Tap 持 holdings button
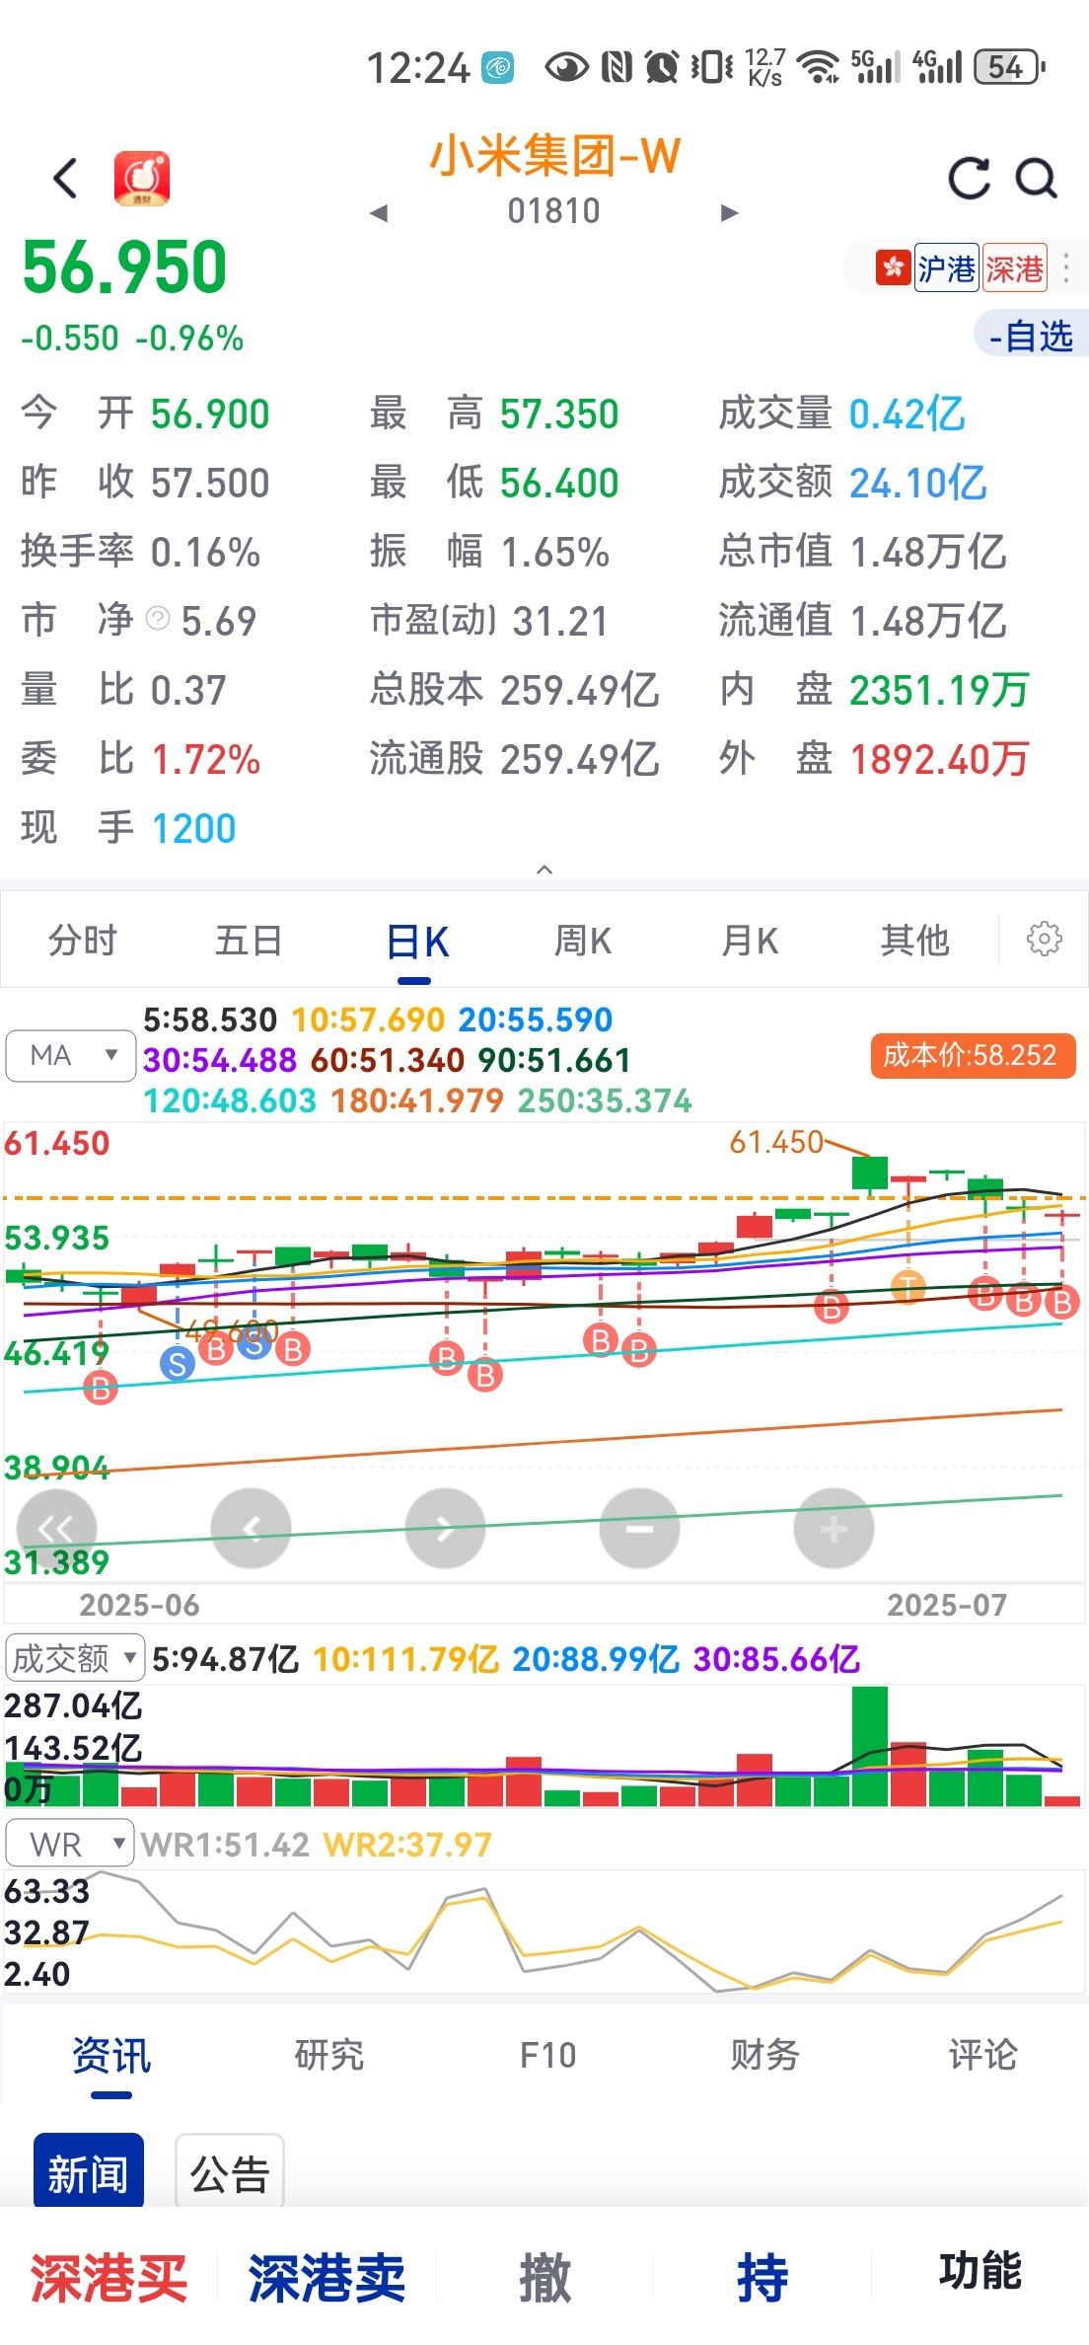The width and height of the screenshot is (1089, 2345). (762, 2278)
